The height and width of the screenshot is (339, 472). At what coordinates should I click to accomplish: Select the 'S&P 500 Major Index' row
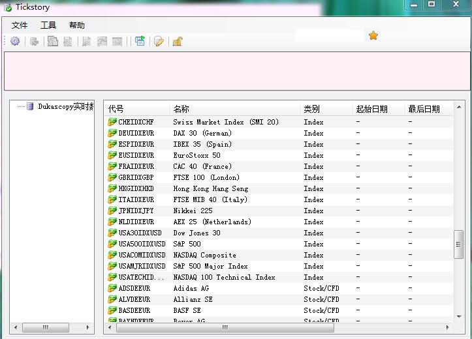pos(279,266)
